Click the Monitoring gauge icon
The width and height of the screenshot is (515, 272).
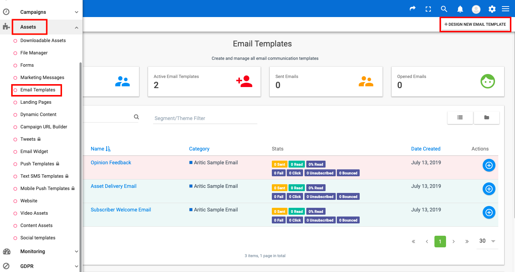point(7,251)
